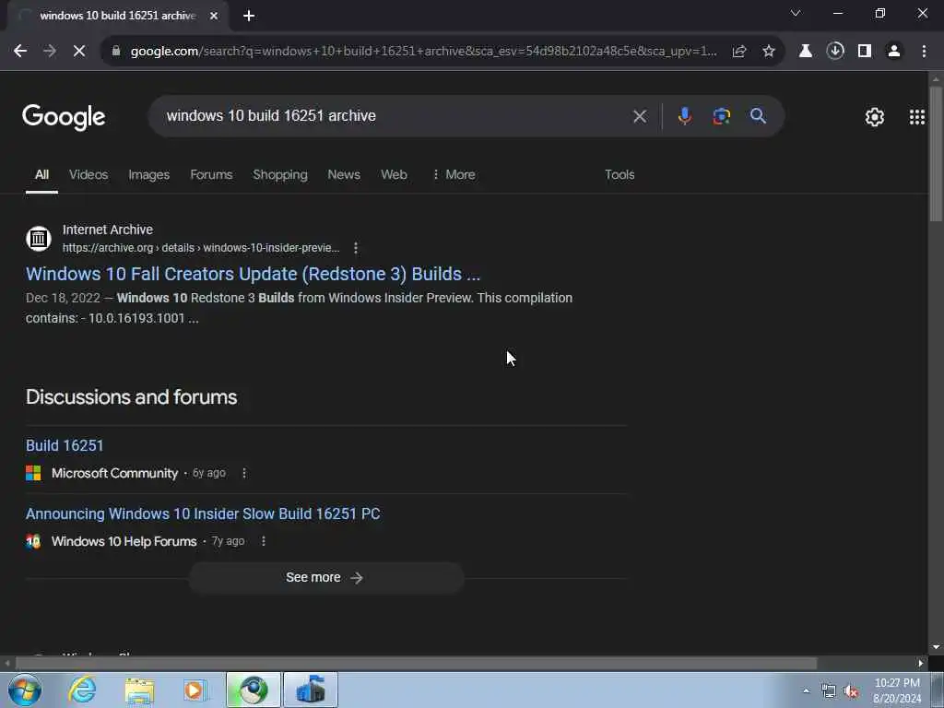Click See more discussions button
Screen dimensions: 944x708
point(325,578)
